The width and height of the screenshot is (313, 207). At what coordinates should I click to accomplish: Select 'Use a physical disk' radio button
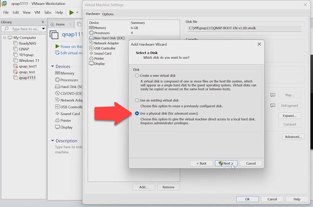pos(137,113)
